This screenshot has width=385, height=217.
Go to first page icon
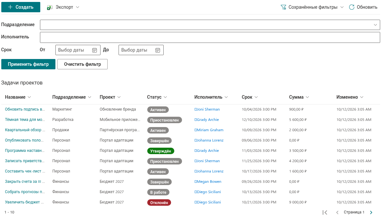325,212
